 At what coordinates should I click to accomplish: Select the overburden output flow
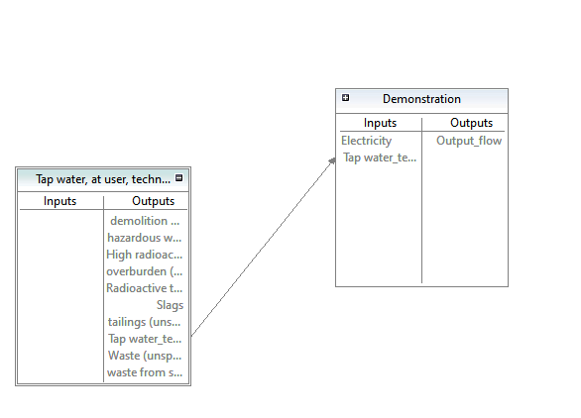pyautogui.click(x=144, y=271)
